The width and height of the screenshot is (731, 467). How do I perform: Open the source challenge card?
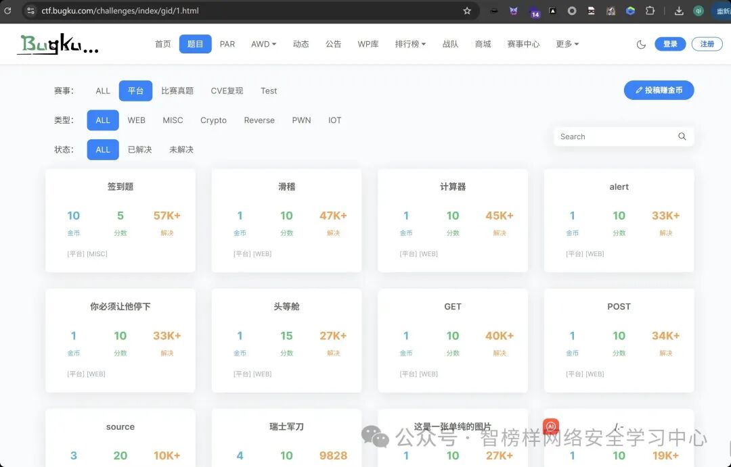click(x=120, y=438)
